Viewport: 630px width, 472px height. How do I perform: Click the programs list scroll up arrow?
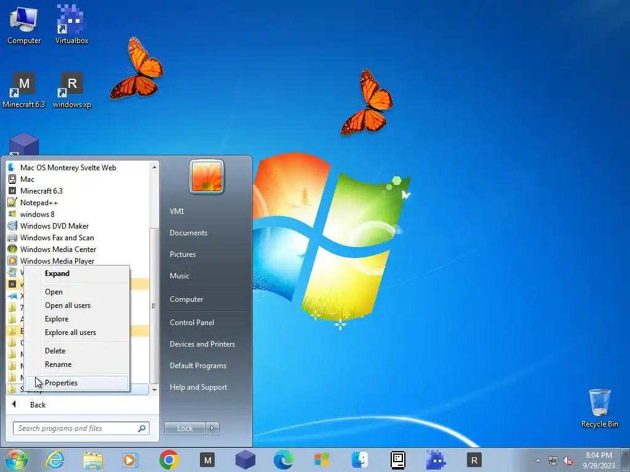tap(154, 167)
